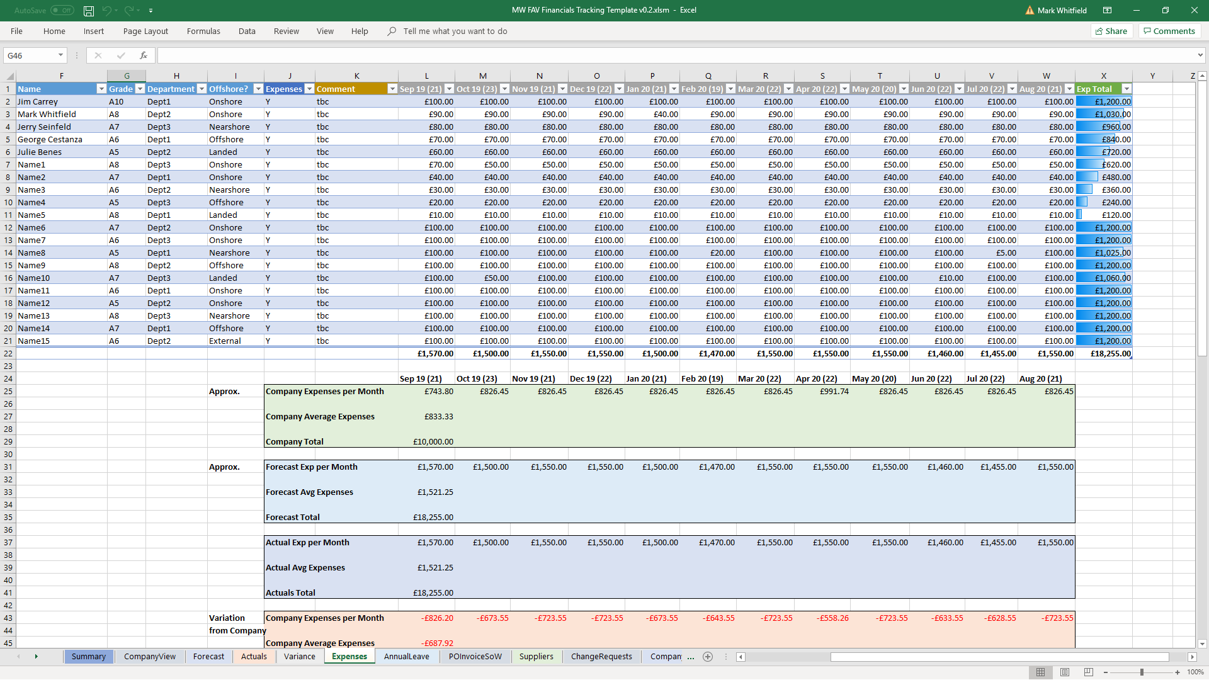Toggle the AutoSave switch
The image size is (1209, 680).
click(x=62, y=11)
